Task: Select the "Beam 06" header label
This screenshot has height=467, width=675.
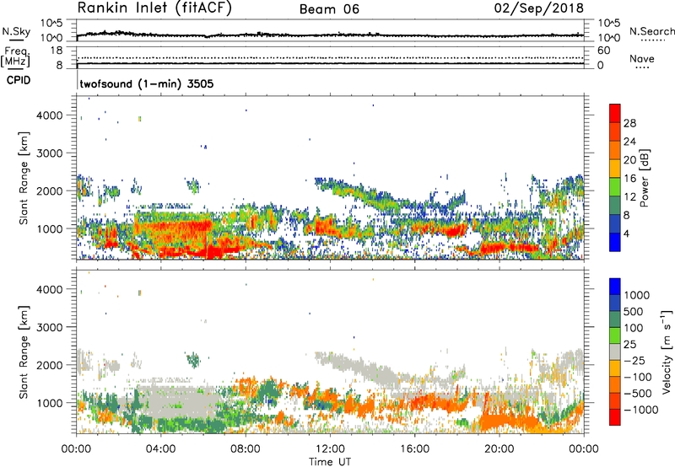Action: coord(329,9)
